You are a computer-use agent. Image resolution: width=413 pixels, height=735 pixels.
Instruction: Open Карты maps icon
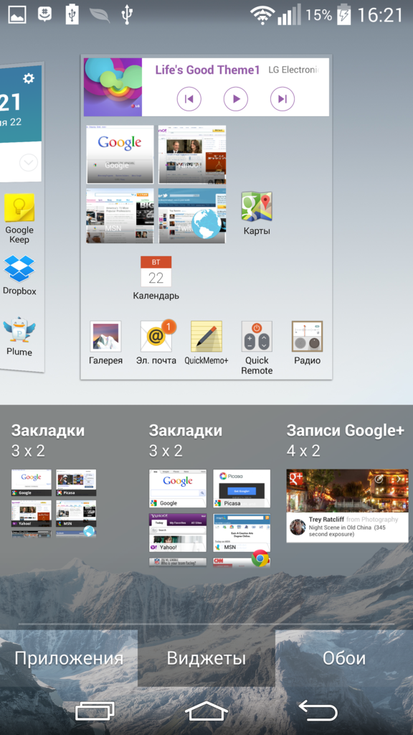click(257, 207)
